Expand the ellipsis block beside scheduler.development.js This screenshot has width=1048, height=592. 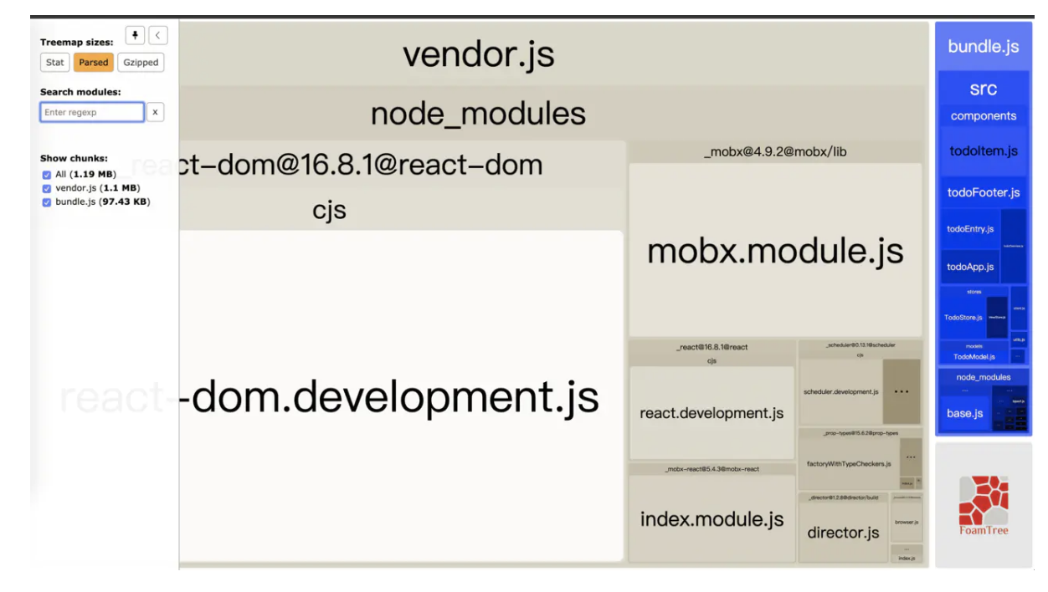(902, 391)
